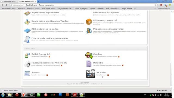Open a new browser tab
Viewport: 174px width, 98px height.
click(x=39, y=1)
